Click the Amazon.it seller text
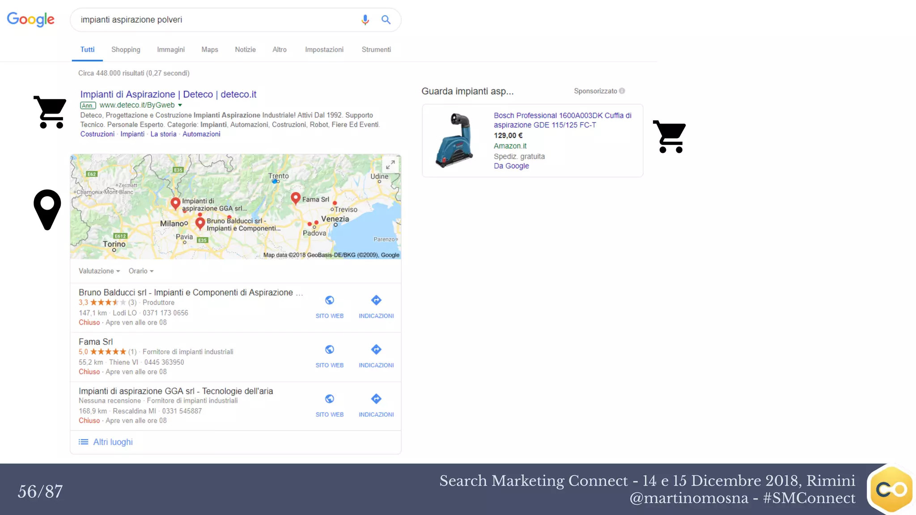This screenshot has height=515, width=916. coord(510,146)
